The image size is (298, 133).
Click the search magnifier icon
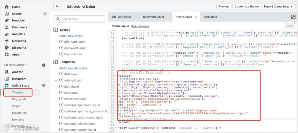pos(58,19)
